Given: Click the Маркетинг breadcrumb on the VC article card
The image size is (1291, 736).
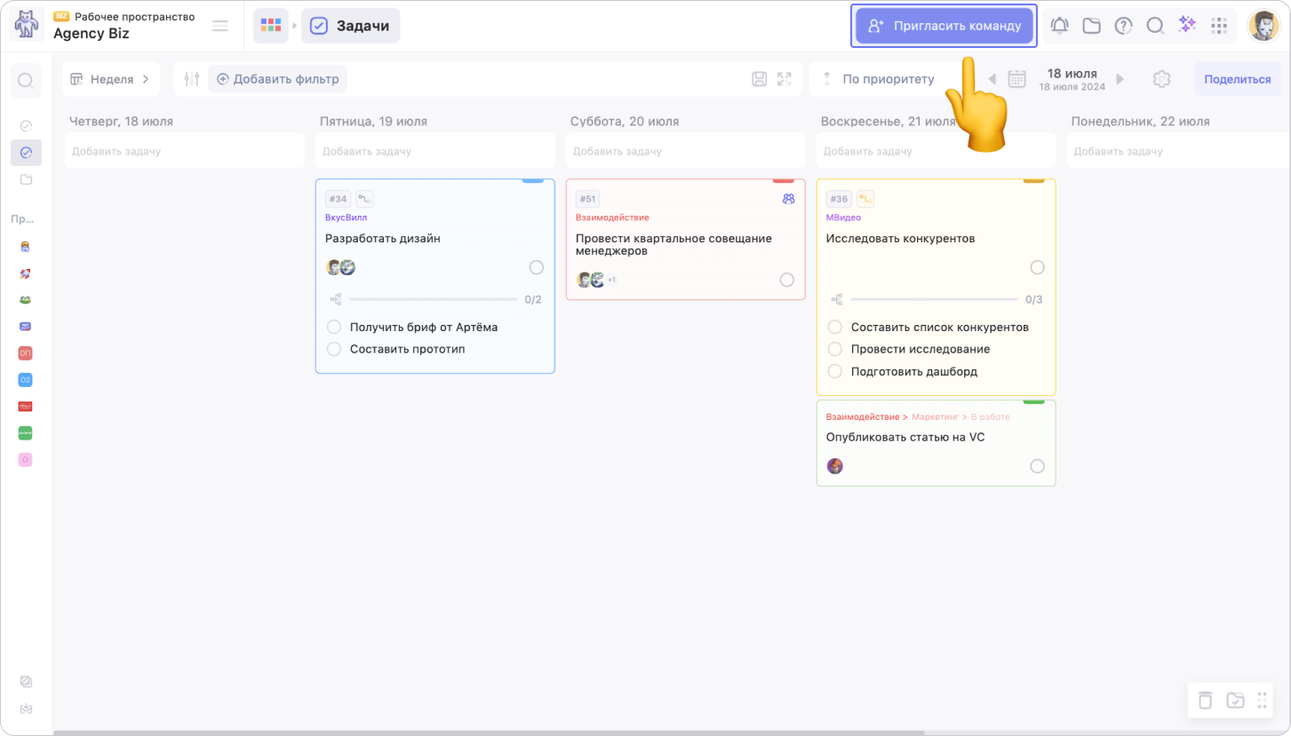Looking at the screenshot, I should [x=937, y=416].
